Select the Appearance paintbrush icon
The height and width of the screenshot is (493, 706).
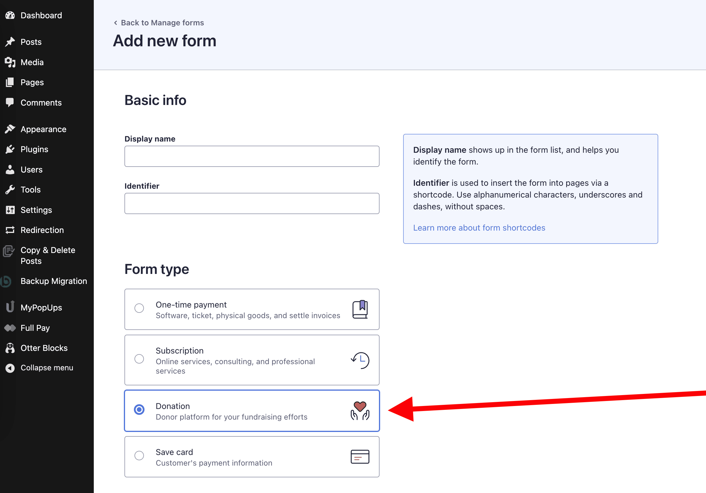[10, 129]
